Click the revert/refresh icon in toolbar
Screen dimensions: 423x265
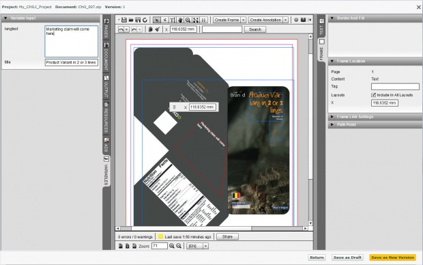[x=145, y=20]
